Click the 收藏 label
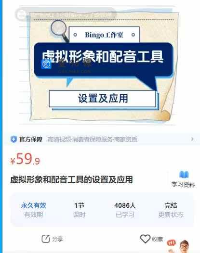Screen dimensions: 200x253 (x=158, y=239)
